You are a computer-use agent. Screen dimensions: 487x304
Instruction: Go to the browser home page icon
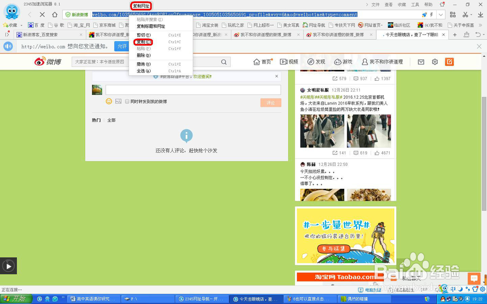(x=55, y=15)
